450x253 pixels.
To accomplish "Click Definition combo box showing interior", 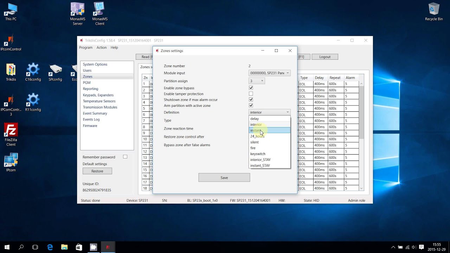I will click(269, 112).
